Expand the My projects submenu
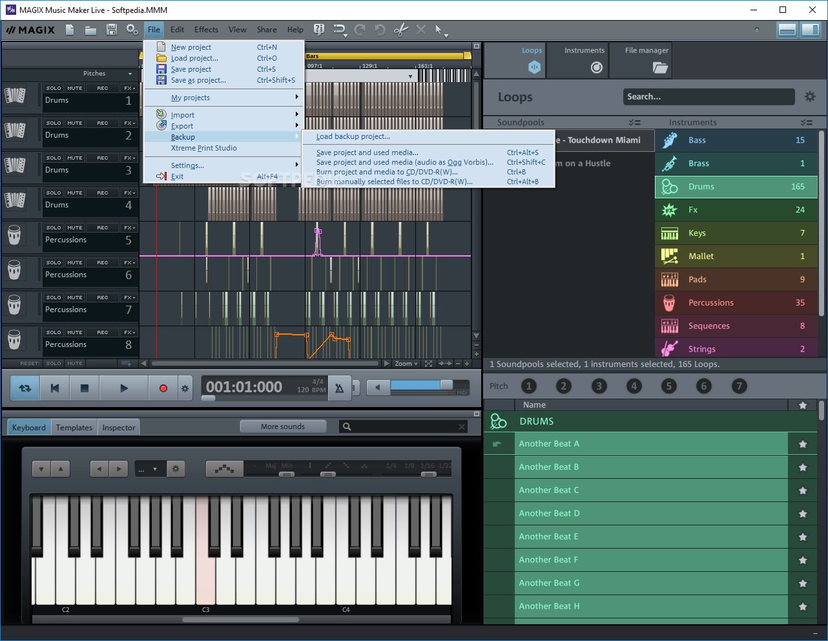The image size is (828, 641). point(223,98)
